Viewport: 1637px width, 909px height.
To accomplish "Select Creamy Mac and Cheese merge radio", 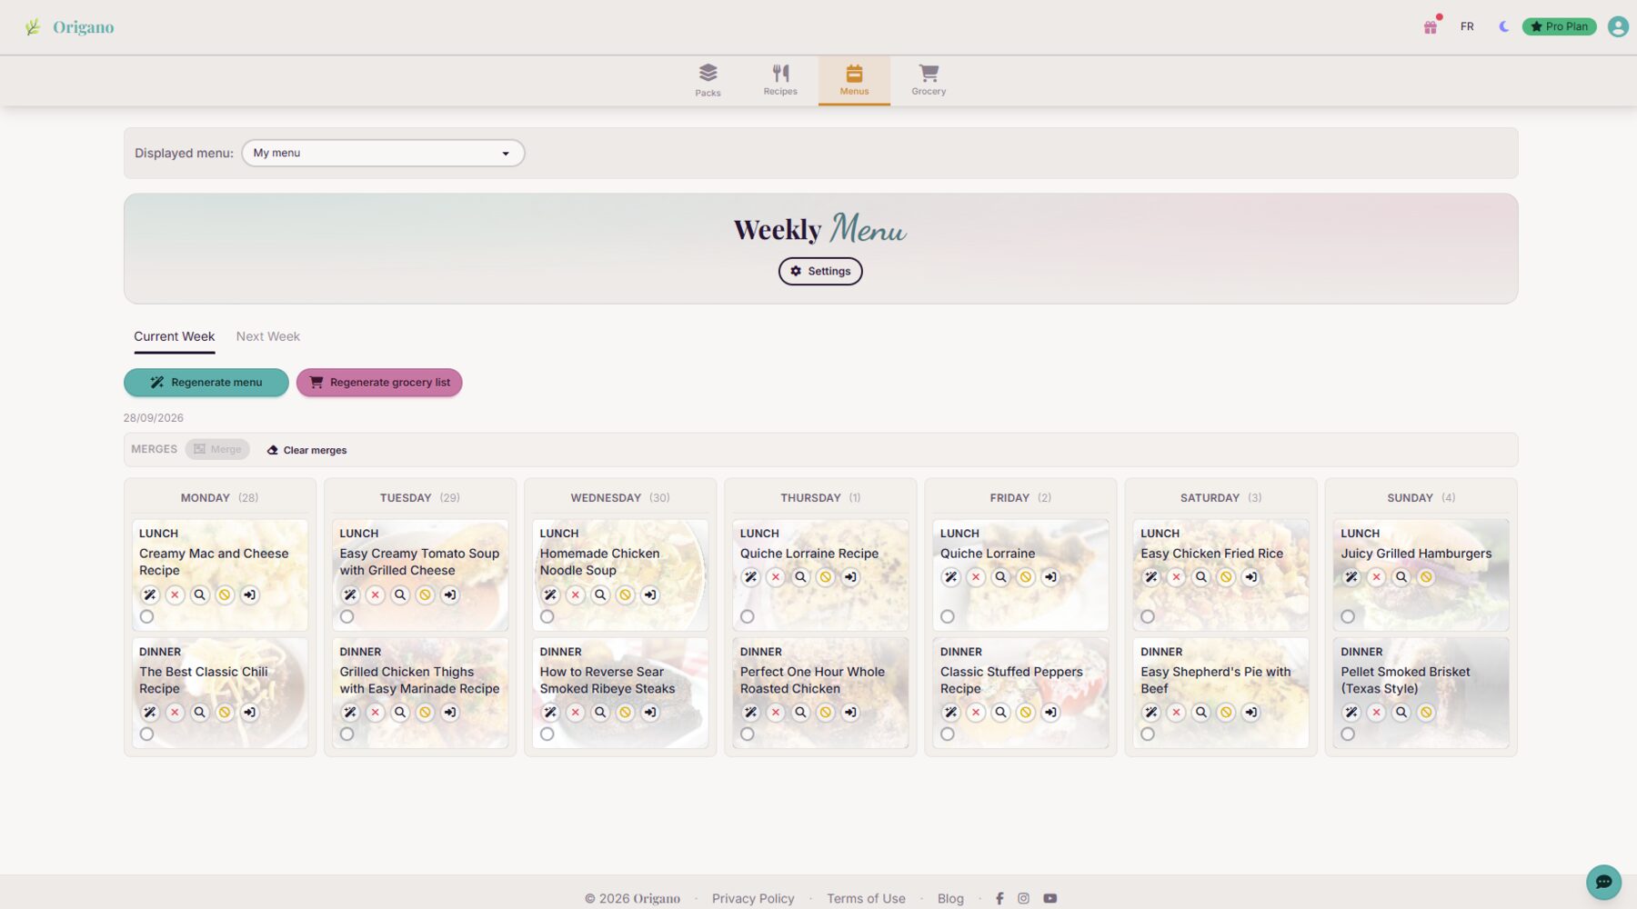I will 146,616.
